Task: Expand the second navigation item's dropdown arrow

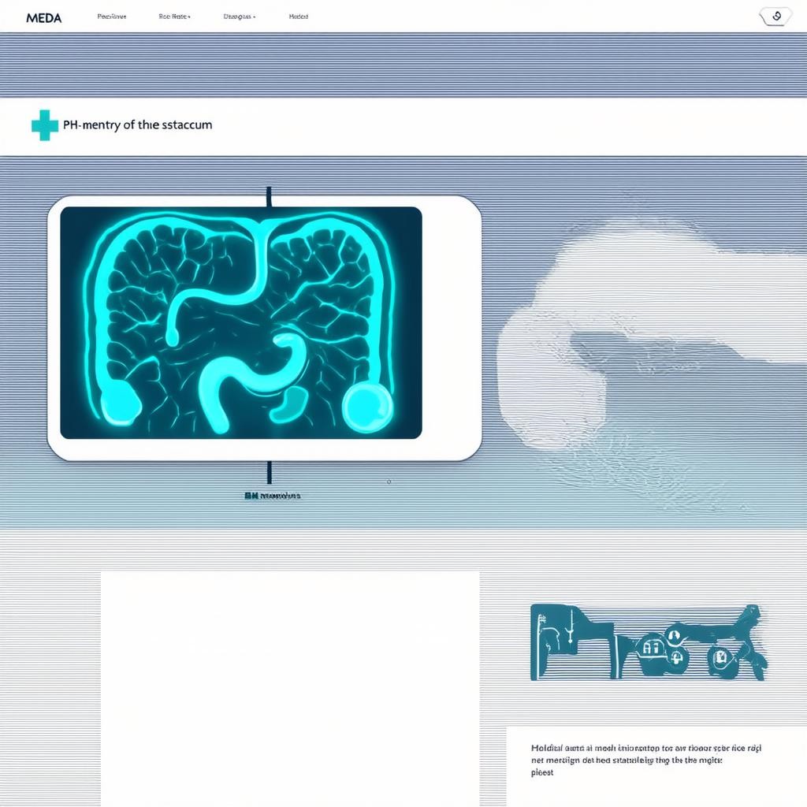Action: 189,17
